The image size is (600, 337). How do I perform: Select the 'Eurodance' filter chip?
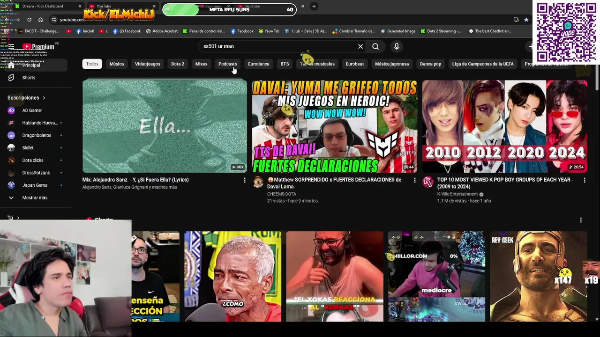tap(259, 64)
